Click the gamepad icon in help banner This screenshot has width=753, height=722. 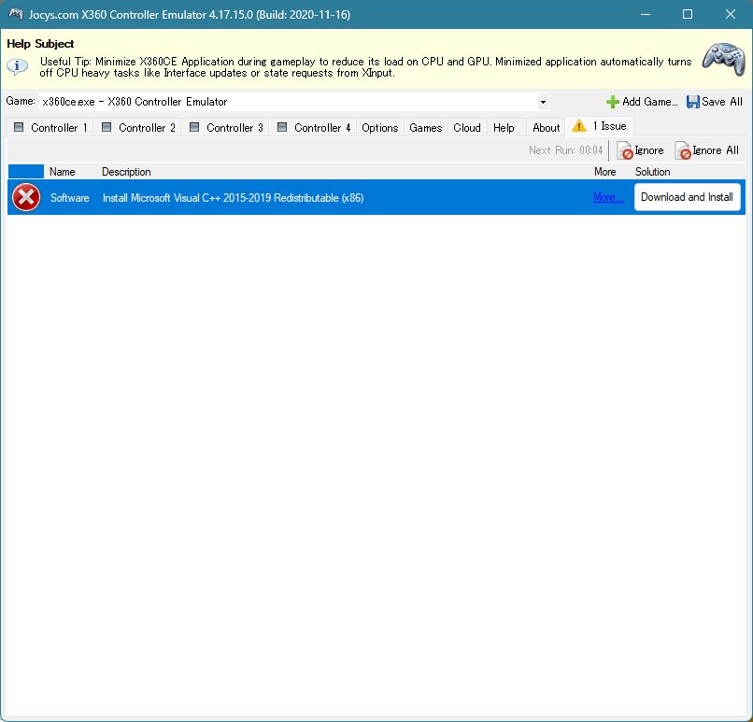click(x=722, y=62)
